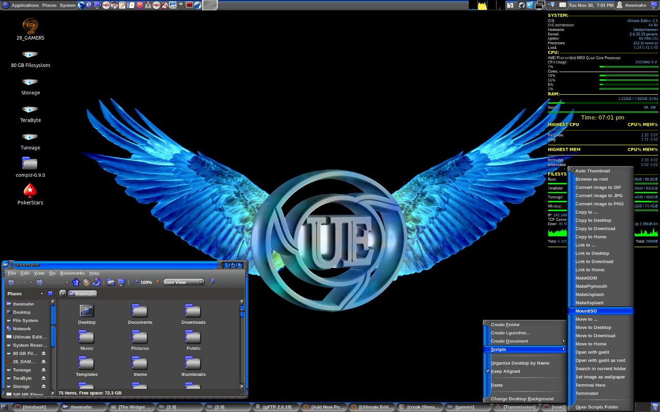The width and height of the screenshot is (660, 412).
Task: Zoom in the file manager icon view
Action: (157, 282)
